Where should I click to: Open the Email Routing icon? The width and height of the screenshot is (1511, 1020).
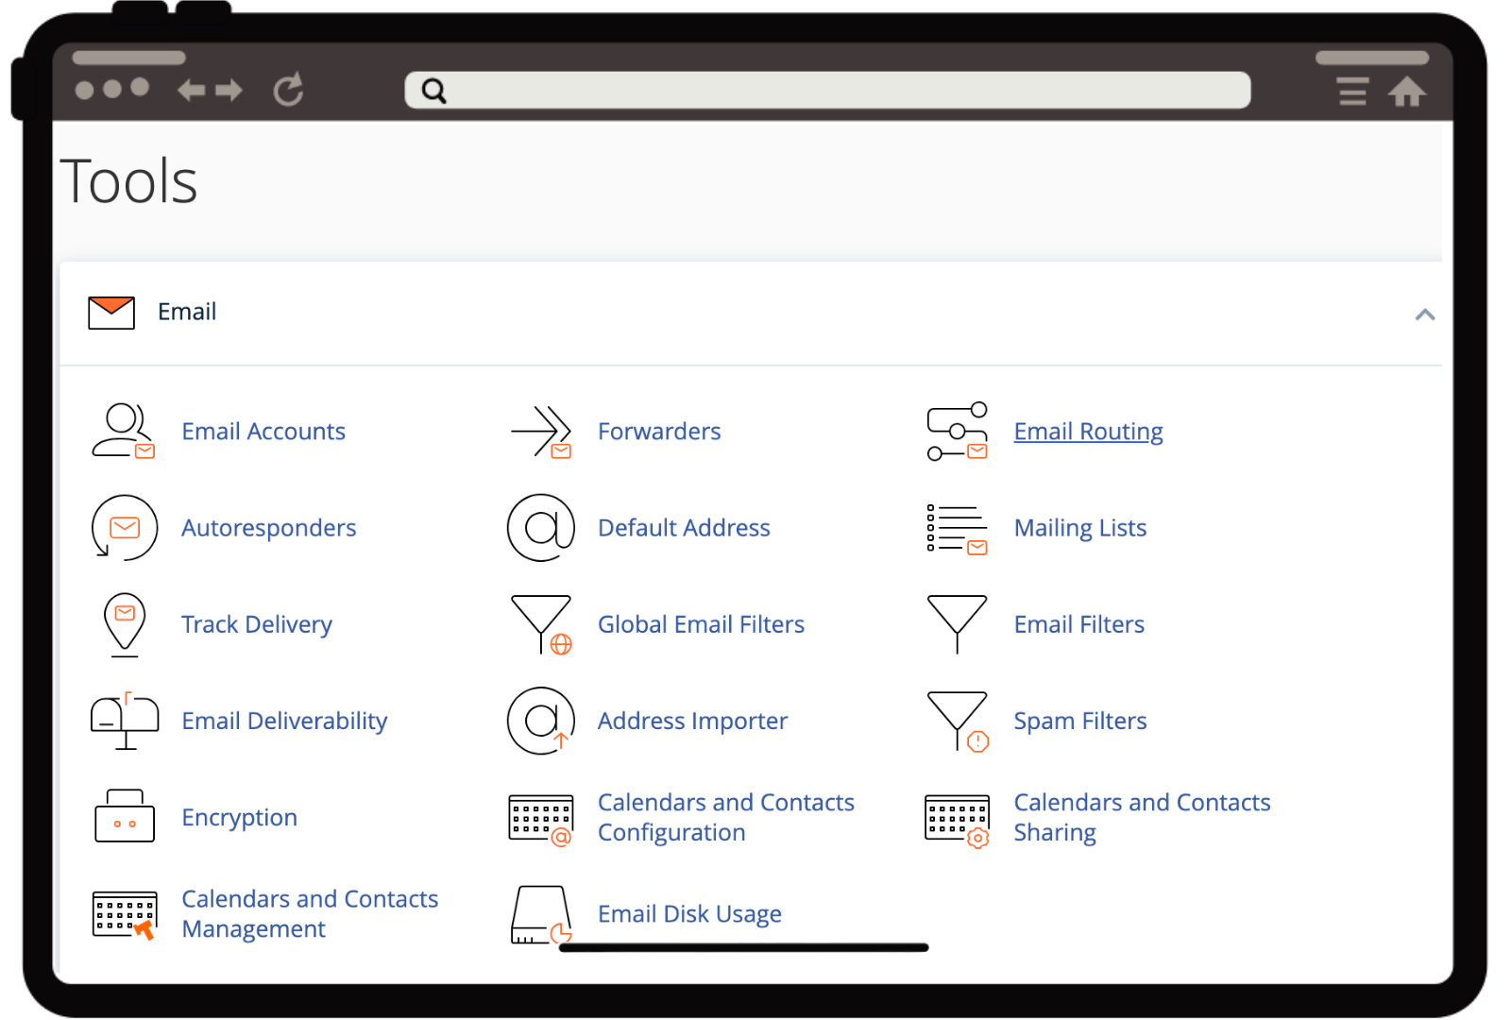957,432
